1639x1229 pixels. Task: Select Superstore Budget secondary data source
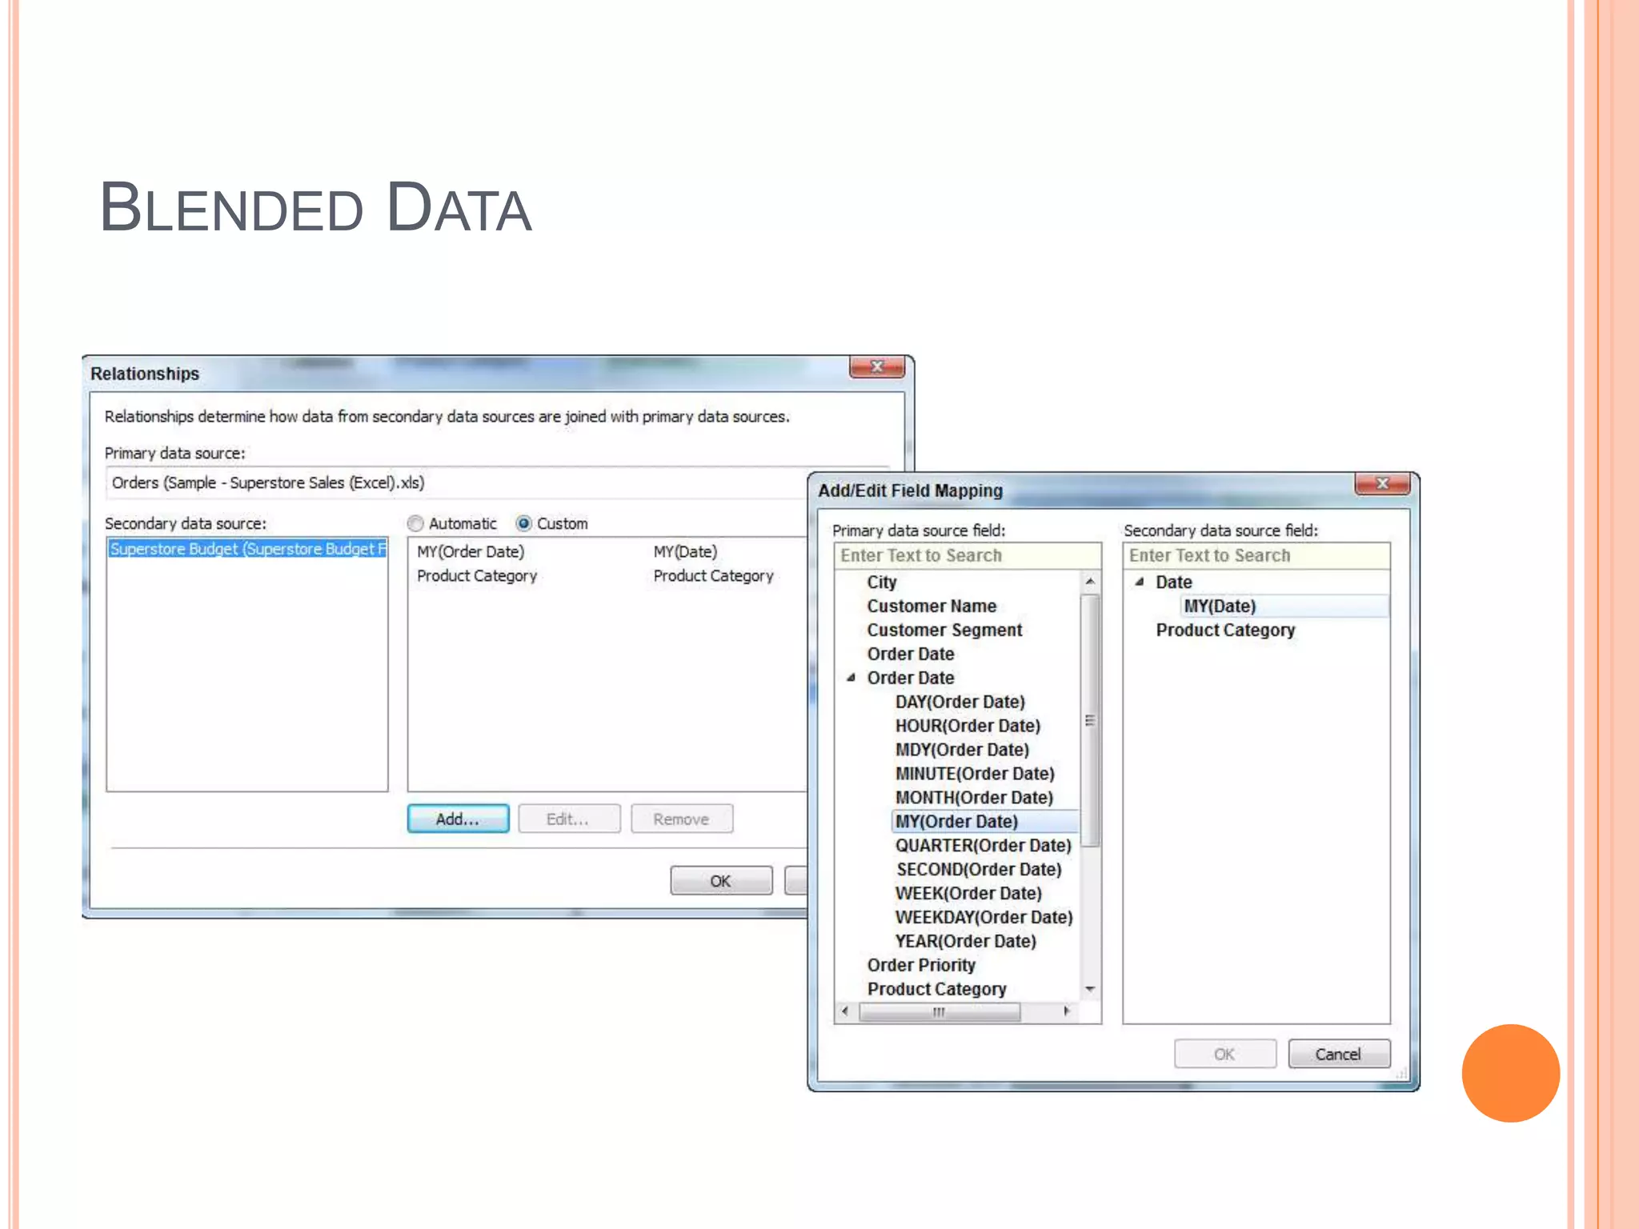pyautogui.click(x=247, y=549)
